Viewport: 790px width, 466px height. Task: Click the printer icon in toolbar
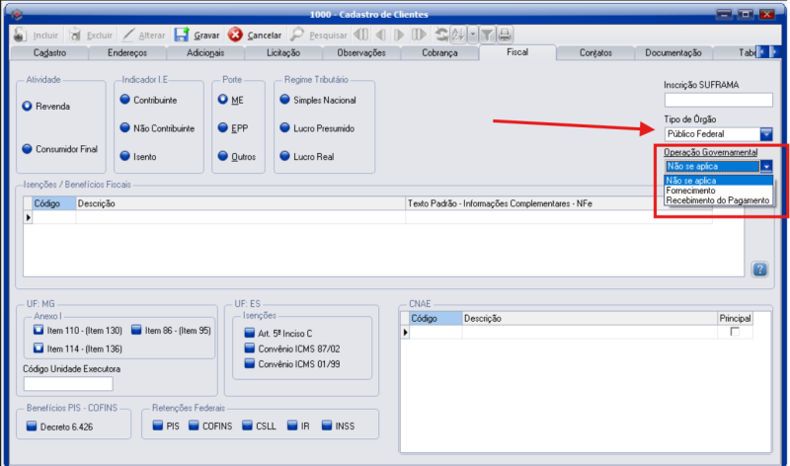[x=505, y=35]
